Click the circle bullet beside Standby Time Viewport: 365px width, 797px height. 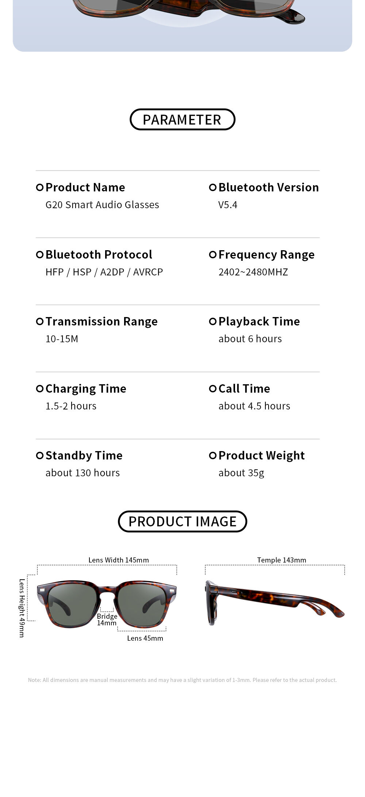pyautogui.click(x=40, y=455)
